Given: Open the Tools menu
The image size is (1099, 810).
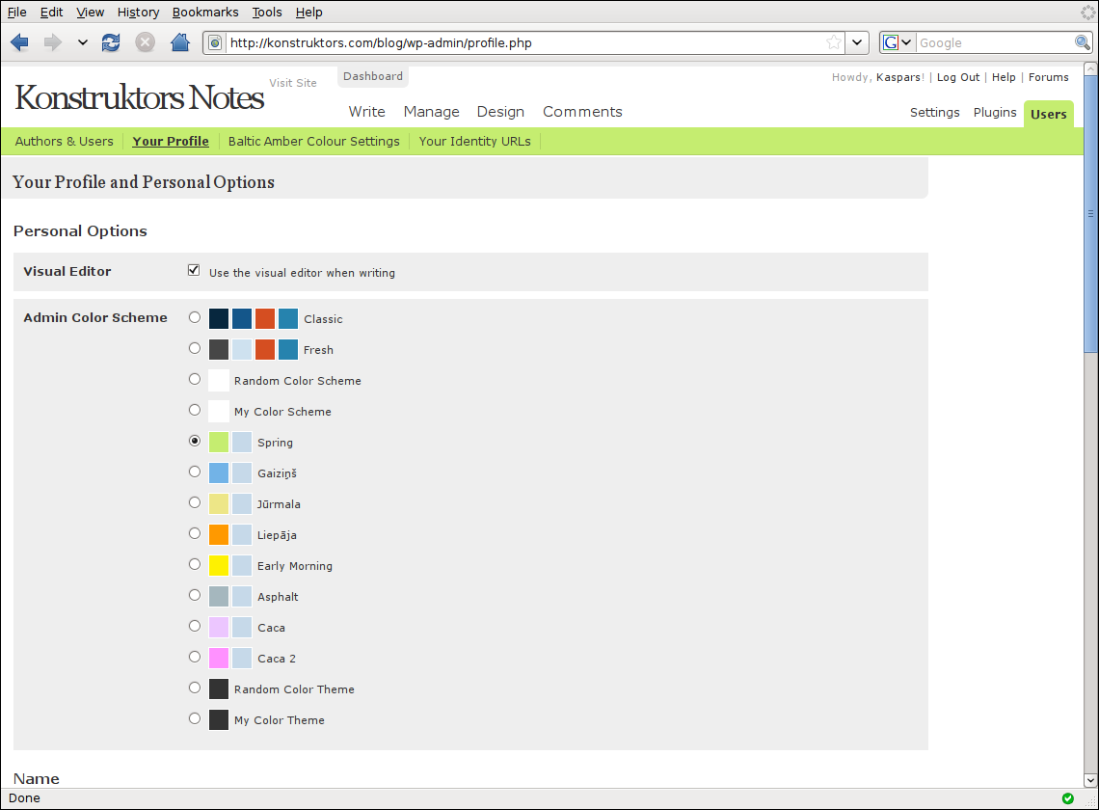Looking at the screenshot, I should pos(267,12).
